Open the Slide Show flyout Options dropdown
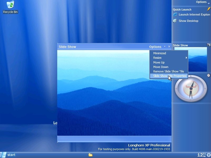Viewport: 211px width, 158px height. pos(157,47)
